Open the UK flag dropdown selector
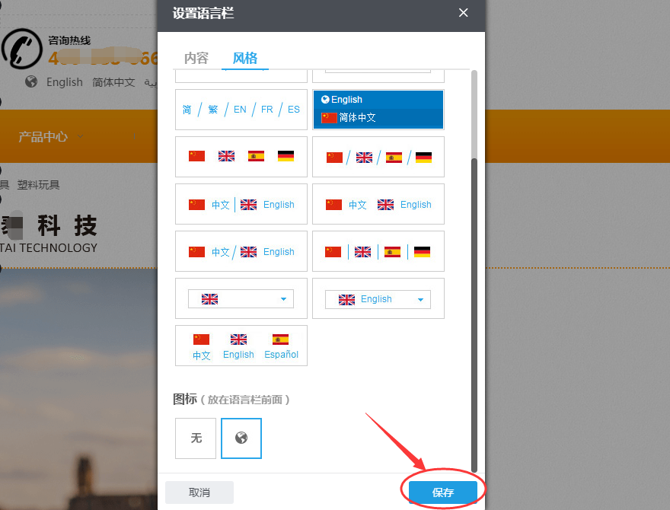The width and height of the screenshot is (670, 510). 241,298
